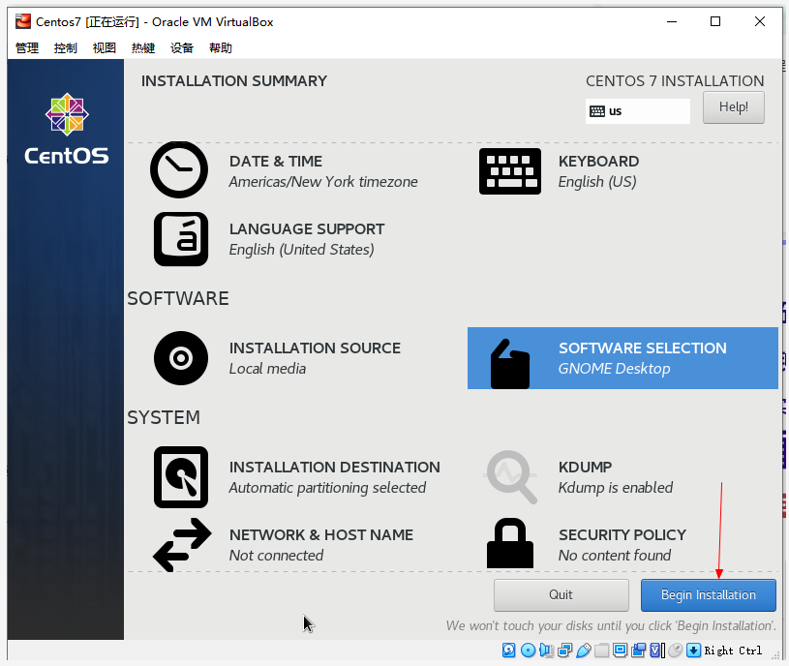Screen dimensions: 789x666
Task: Open the 帮助 menu
Action: (221, 47)
